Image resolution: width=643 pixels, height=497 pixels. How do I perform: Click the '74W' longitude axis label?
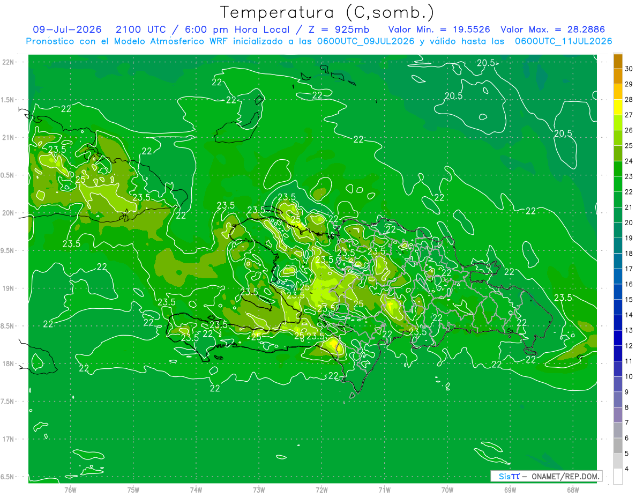196,490
